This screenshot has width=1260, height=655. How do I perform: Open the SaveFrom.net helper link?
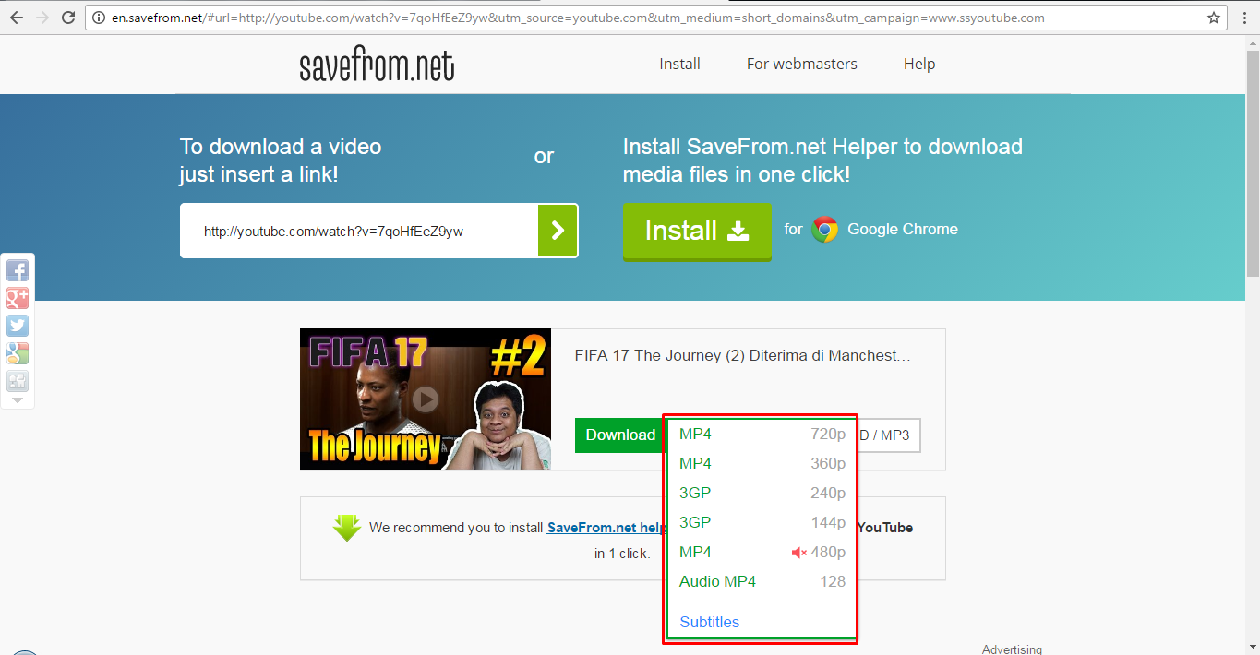pyautogui.click(x=606, y=528)
